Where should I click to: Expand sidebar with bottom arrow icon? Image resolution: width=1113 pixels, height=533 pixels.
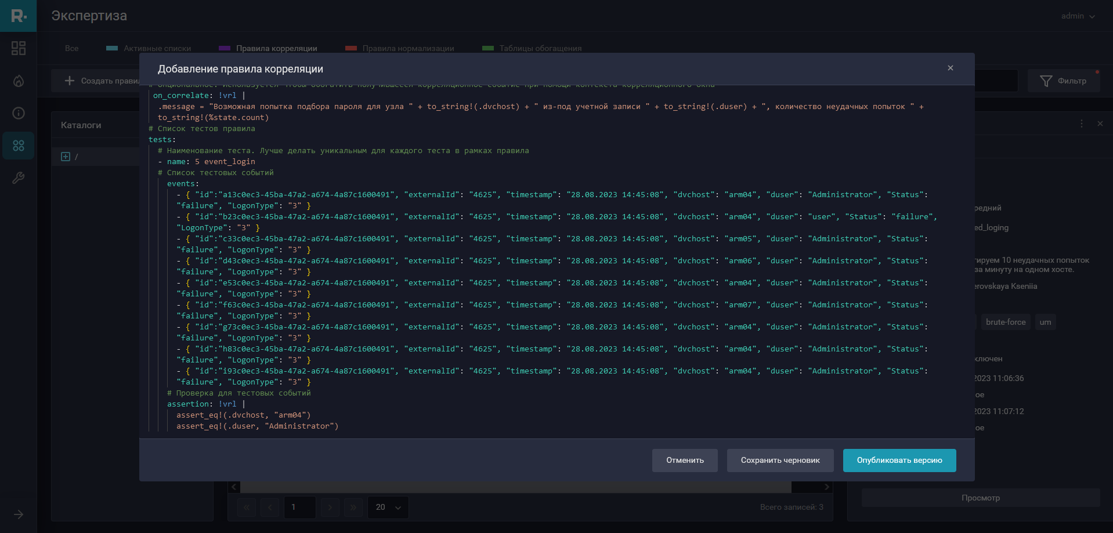point(19,514)
